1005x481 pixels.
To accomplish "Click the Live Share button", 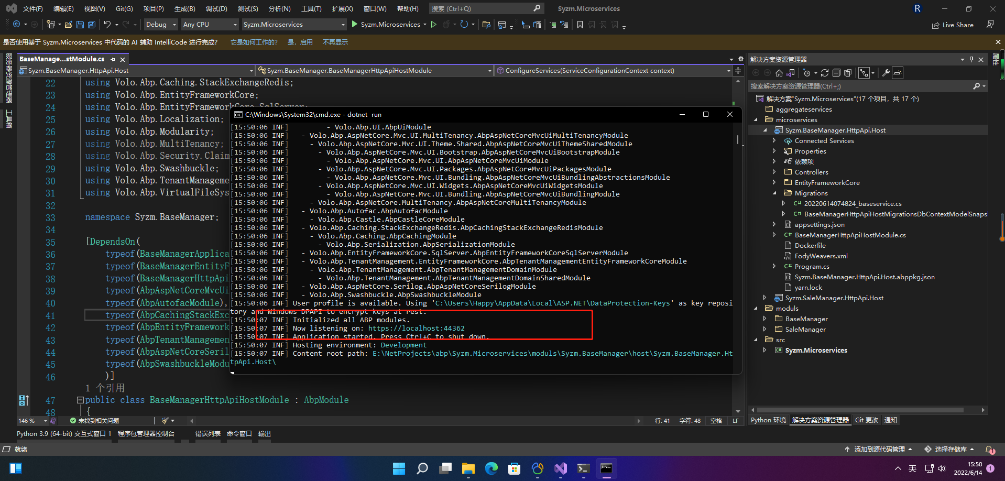I will (953, 25).
